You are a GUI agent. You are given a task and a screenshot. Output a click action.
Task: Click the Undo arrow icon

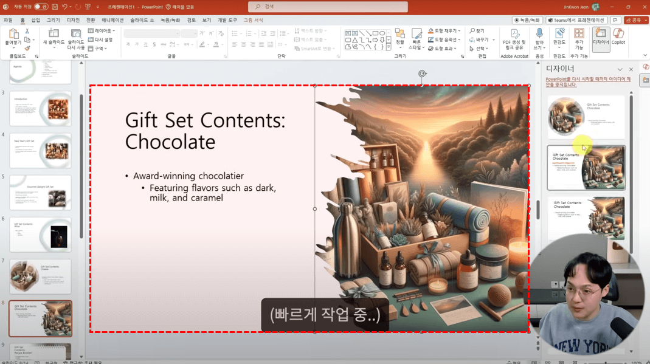[x=64, y=7]
